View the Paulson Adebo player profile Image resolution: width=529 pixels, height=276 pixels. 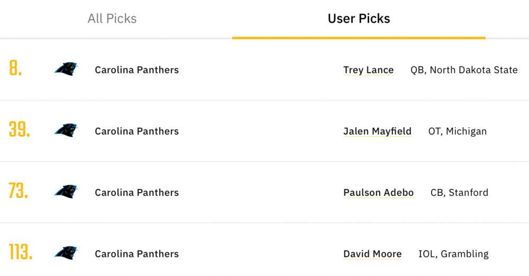tap(378, 193)
